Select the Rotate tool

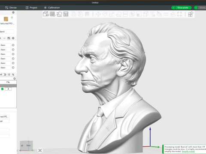click(105, 14)
